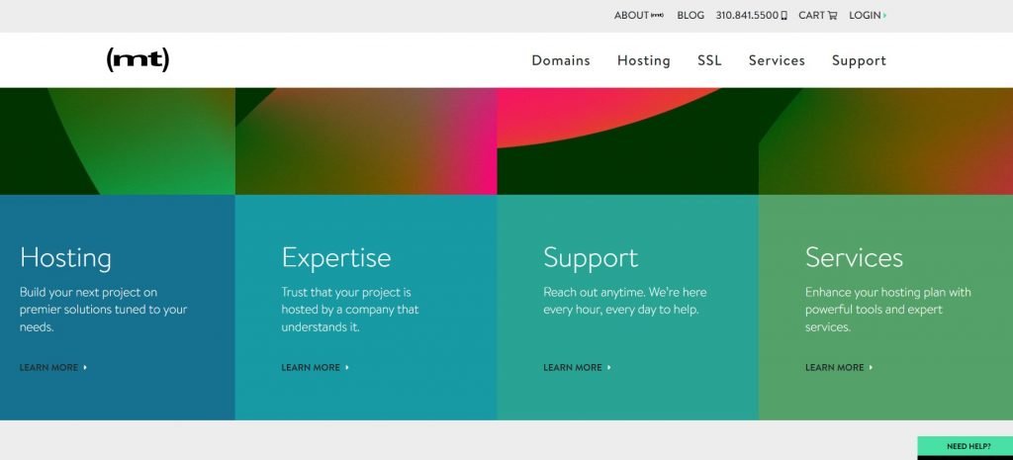Click the small (mt) icon beside ABOUT

(657, 15)
